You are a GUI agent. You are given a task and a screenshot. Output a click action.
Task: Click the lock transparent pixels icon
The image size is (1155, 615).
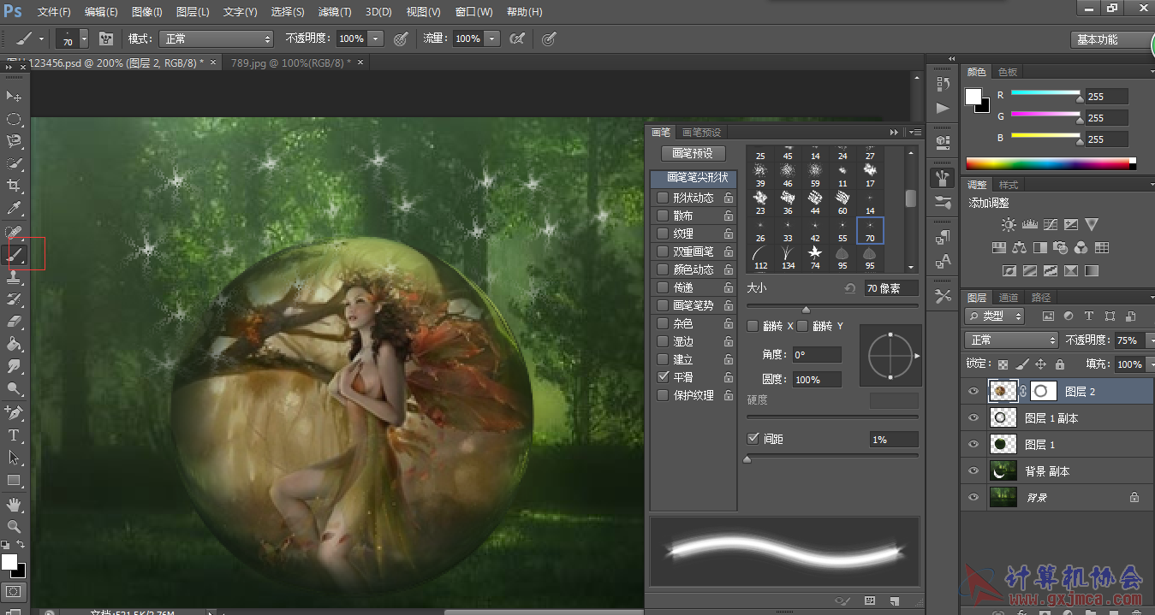coord(1003,364)
